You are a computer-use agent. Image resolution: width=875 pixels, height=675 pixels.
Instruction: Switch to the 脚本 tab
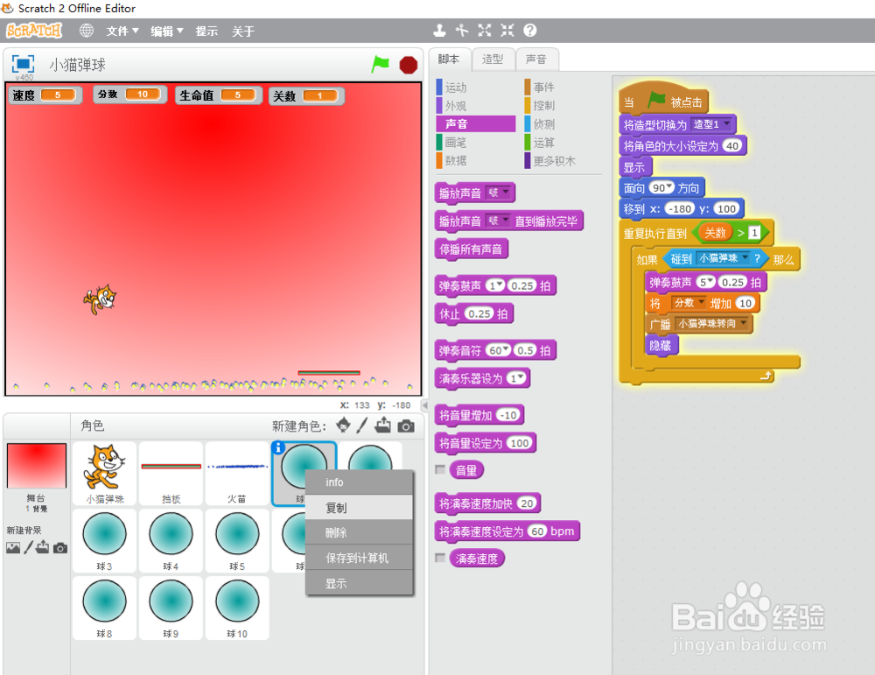pyautogui.click(x=449, y=60)
